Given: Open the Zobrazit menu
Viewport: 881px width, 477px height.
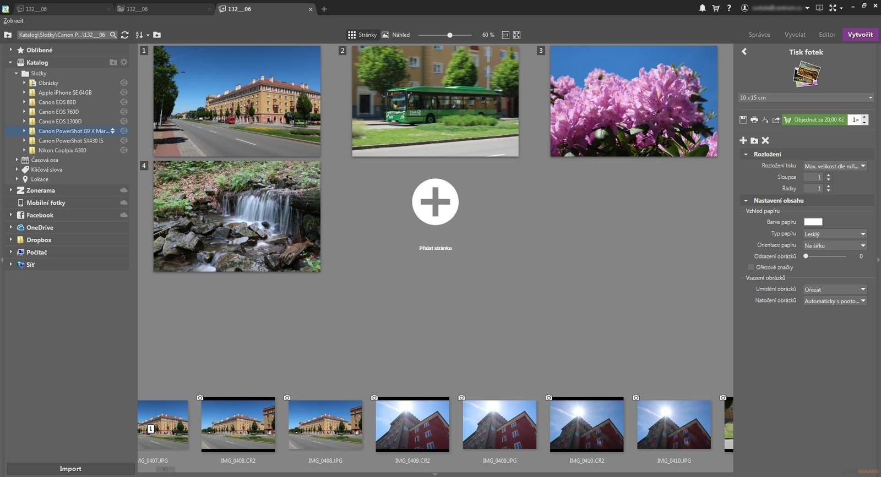Looking at the screenshot, I should click(x=13, y=21).
